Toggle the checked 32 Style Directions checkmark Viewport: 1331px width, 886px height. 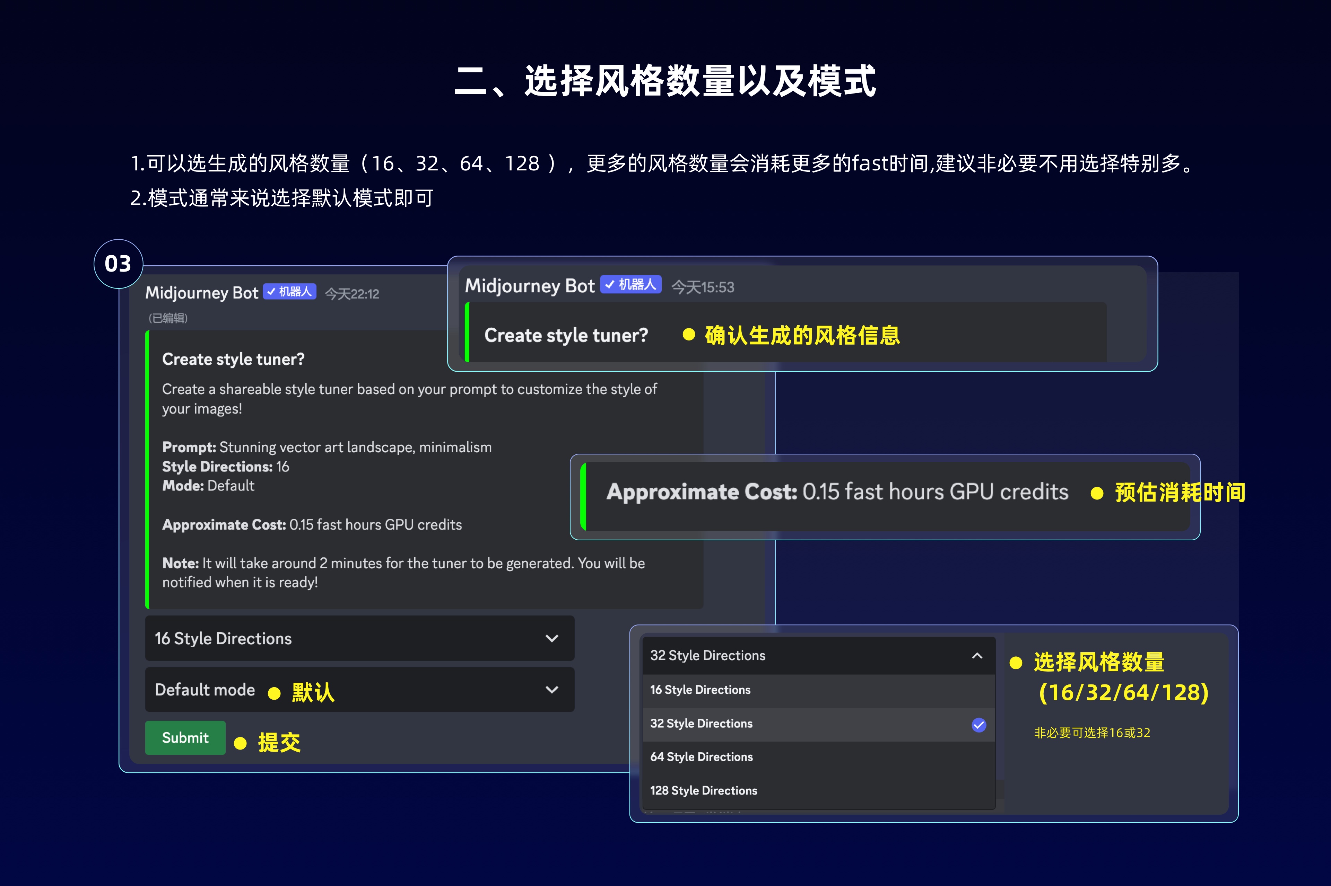click(x=978, y=724)
